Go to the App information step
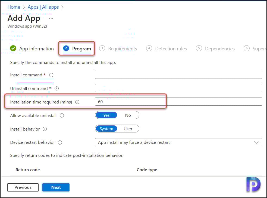Image resolution: width=267 pixels, height=198 pixels. [x=32, y=49]
